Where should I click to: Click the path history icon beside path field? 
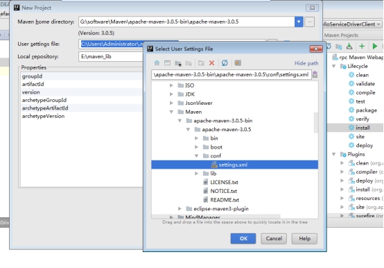[x=315, y=74]
